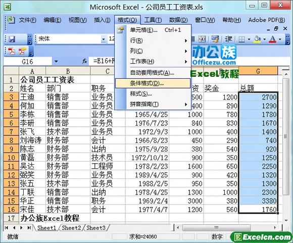Choose 拼音指南(T) Phonetic Guide entry

point(153,104)
